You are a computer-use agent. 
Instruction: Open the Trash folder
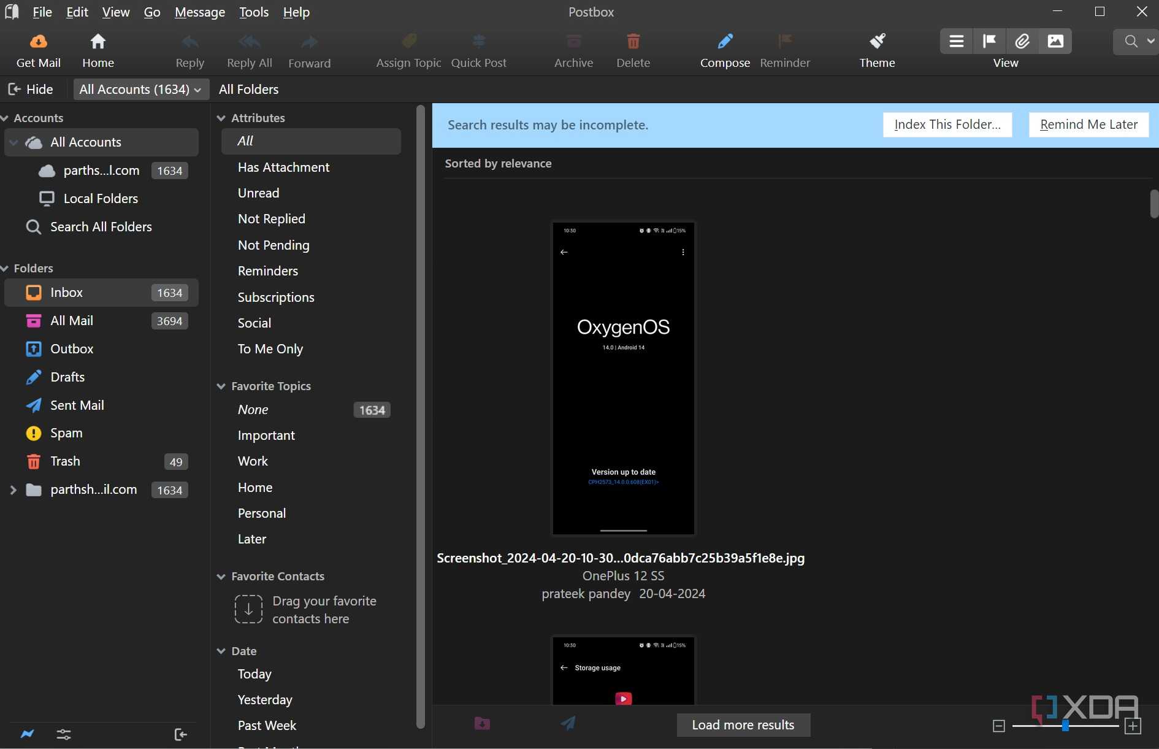click(101, 461)
